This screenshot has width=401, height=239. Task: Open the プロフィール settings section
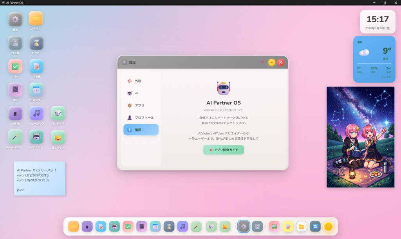pos(141,117)
